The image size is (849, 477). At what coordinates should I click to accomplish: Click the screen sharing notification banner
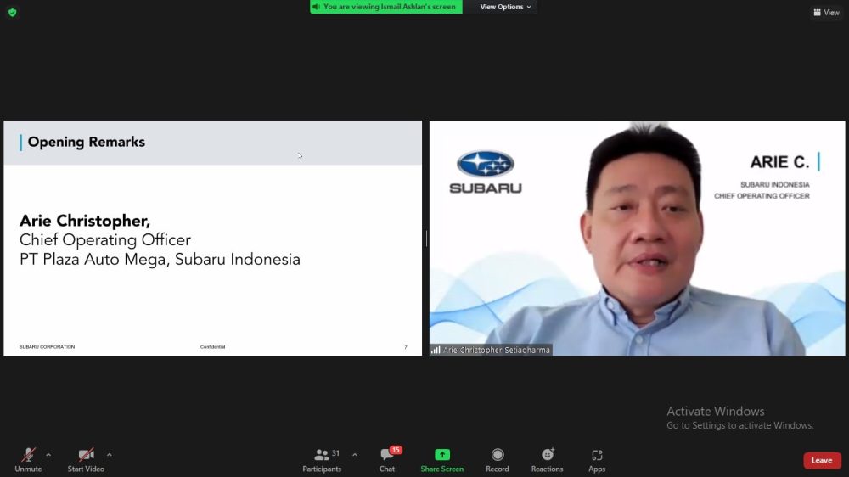coord(386,7)
